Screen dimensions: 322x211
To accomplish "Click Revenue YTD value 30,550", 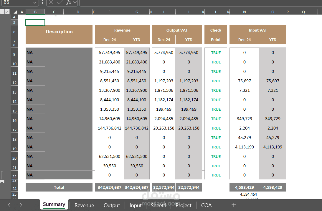I will (x=137, y=166).
